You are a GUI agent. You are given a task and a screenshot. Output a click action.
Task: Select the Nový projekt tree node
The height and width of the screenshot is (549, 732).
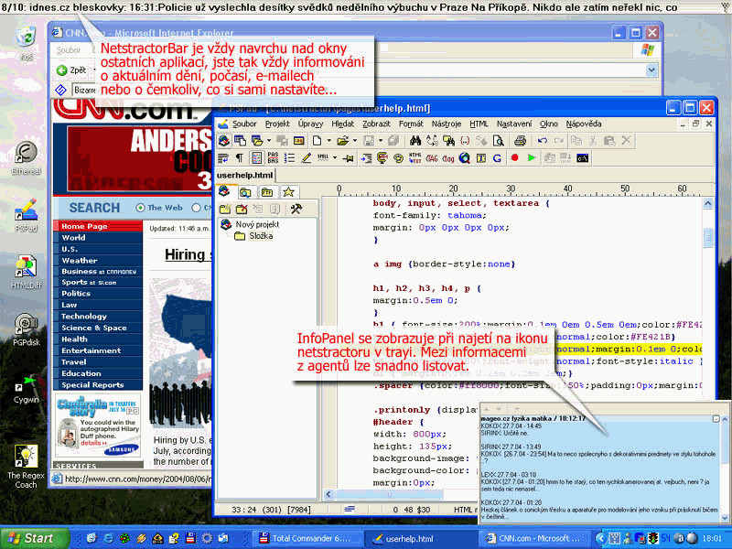(257, 224)
